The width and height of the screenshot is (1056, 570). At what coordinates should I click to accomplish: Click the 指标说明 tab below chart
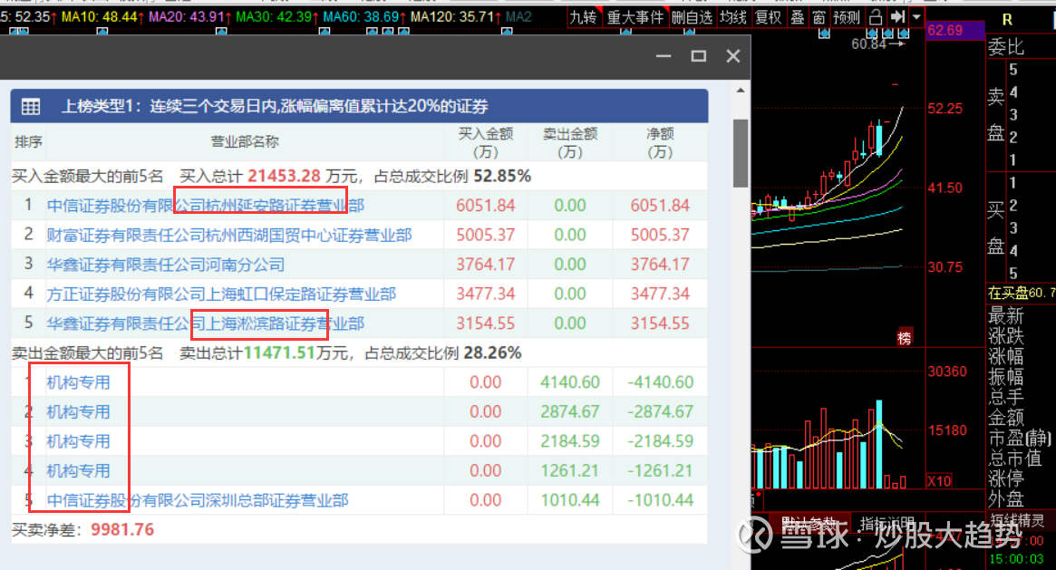pos(887,524)
